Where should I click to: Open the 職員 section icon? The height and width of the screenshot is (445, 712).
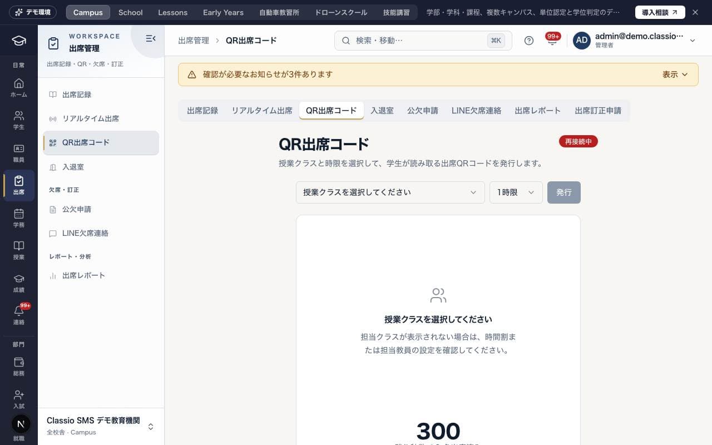19,153
